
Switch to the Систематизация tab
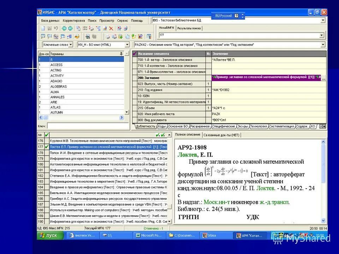point(281,126)
